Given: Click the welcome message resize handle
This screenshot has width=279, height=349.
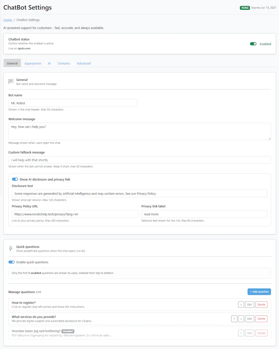Looking at the screenshot, I should pos(270,138).
